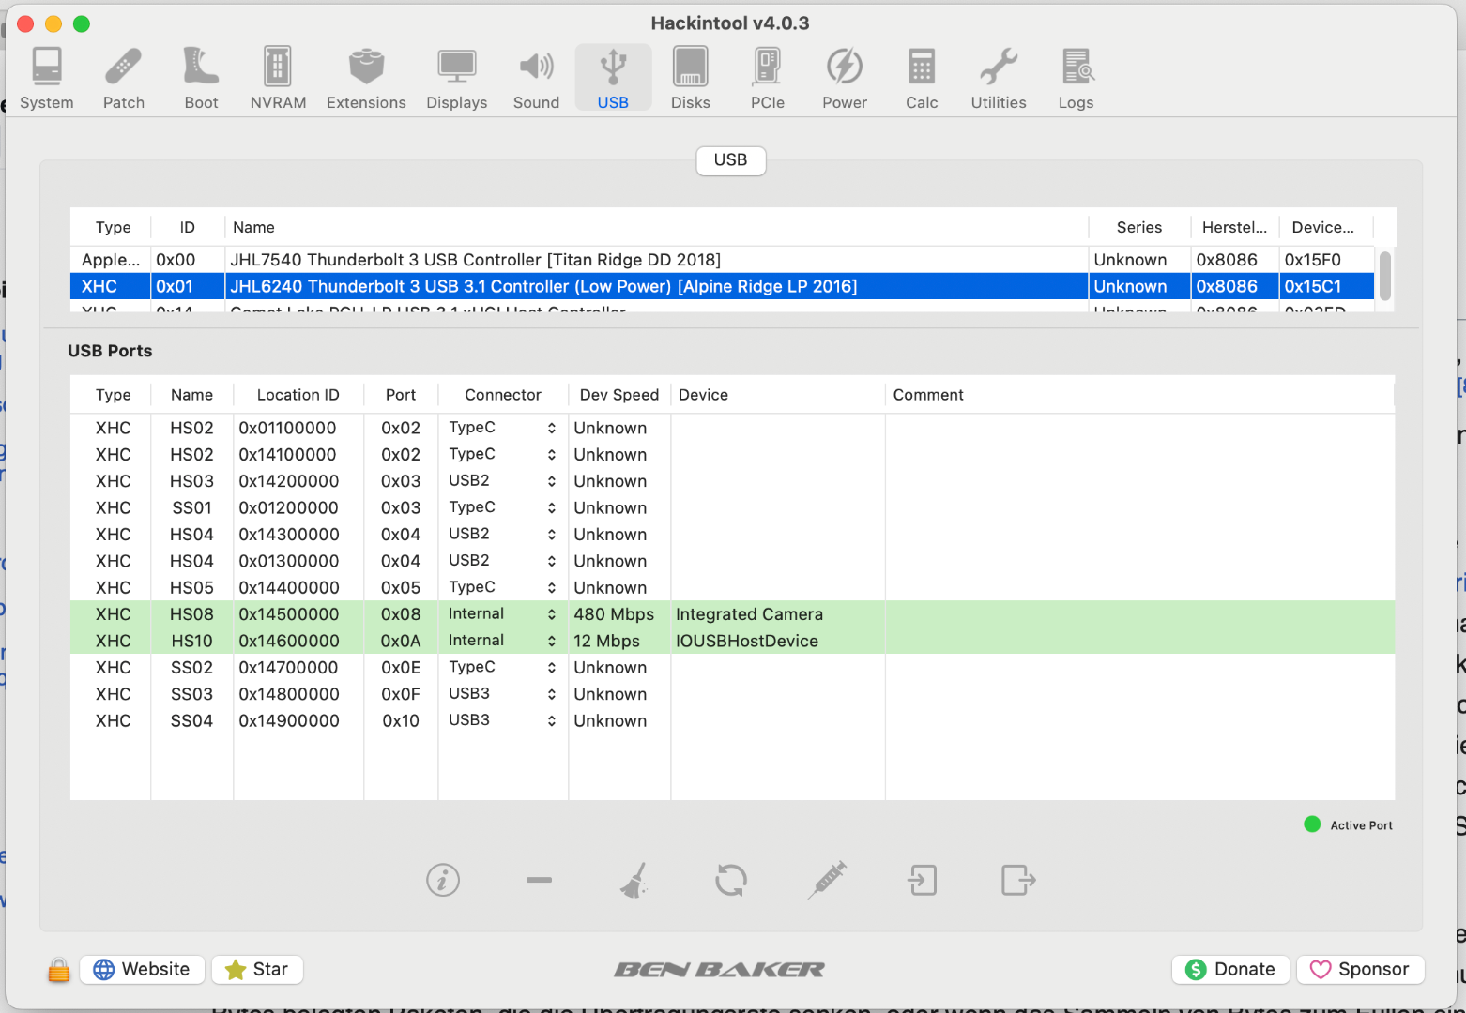Screen dimensions: 1466x1013
Task: Click the info icon below the ports table
Action: (443, 880)
